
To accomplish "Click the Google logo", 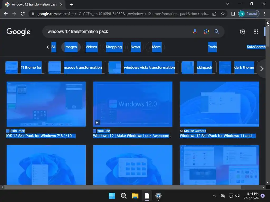I will pos(18,32).
